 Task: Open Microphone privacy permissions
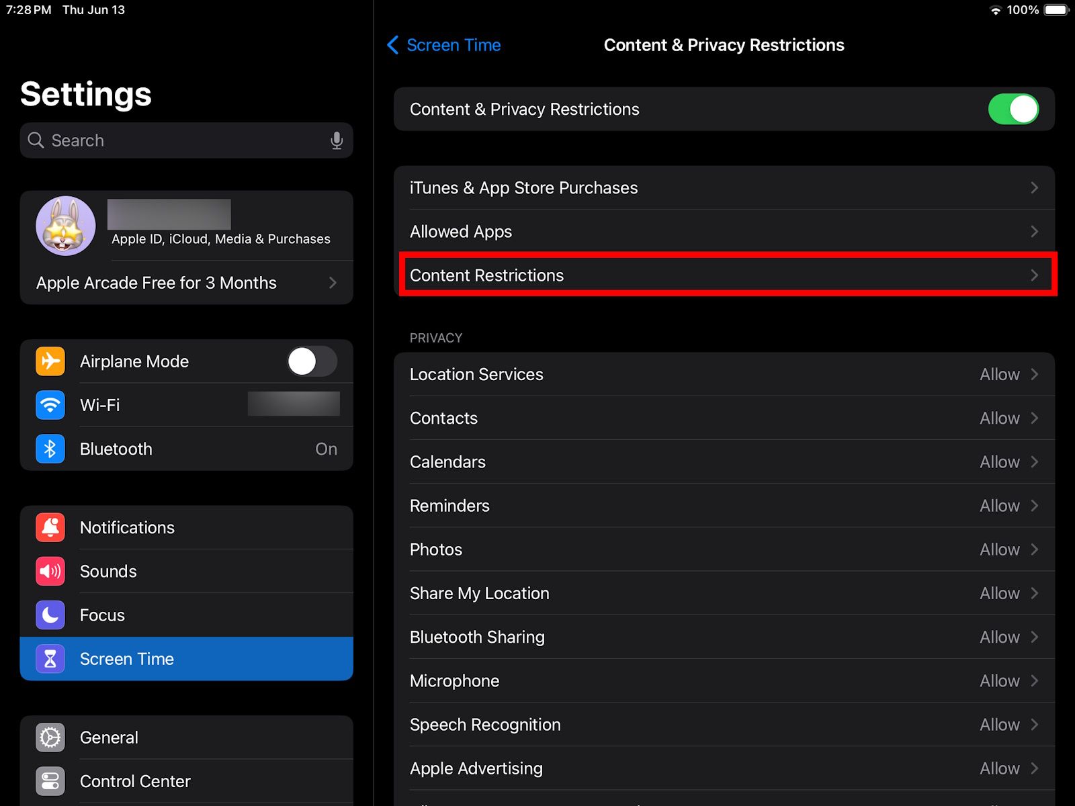(x=724, y=681)
